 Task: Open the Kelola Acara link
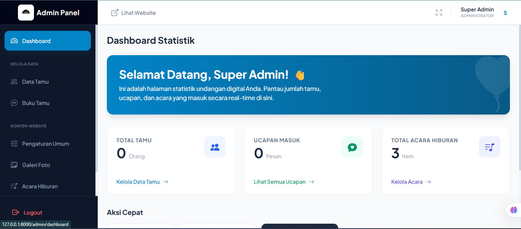[407, 181]
